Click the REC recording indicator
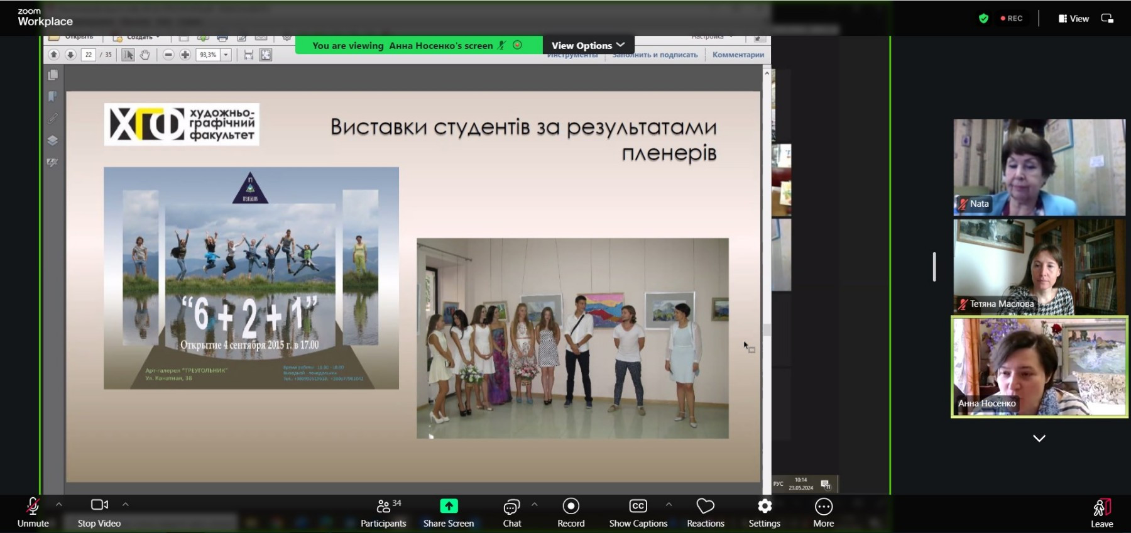1131x533 pixels. coord(1012,19)
